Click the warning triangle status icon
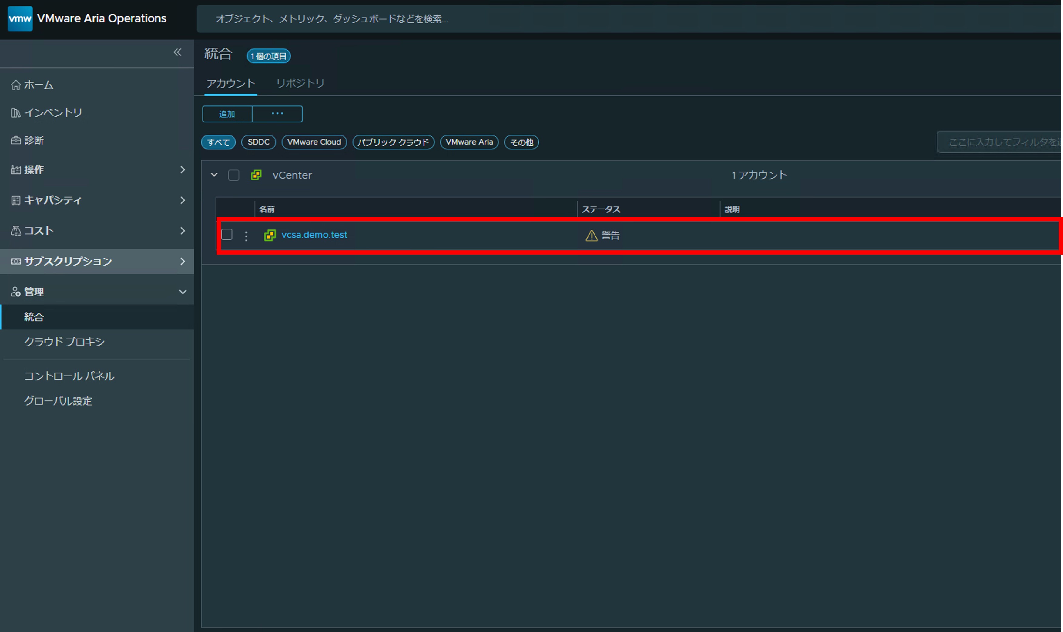 coord(592,236)
